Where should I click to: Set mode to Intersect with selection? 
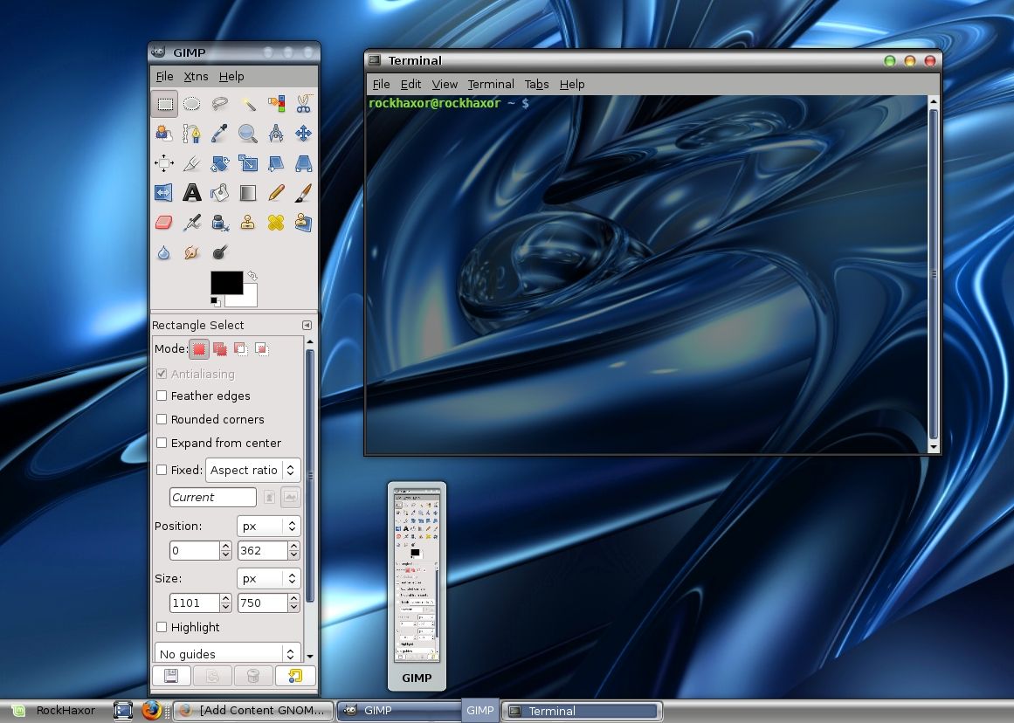coord(261,349)
